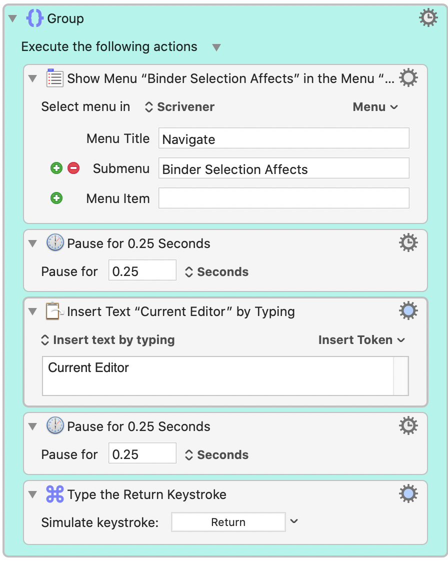Open gear menu of second Pause action
The width and height of the screenshot is (448, 561).
click(x=408, y=425)
